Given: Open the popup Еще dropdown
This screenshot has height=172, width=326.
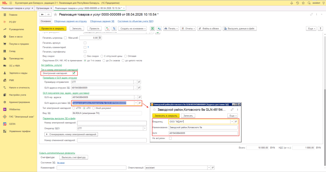Looking at the screenshot, I should (x=232, y=116).
